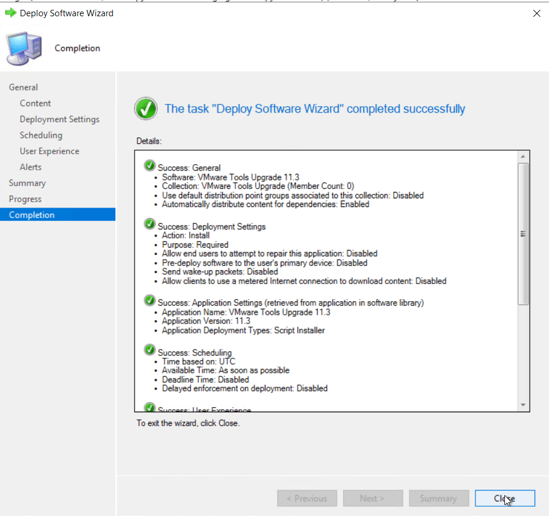This screenshot has height=516, width=549.
Task: Click the Success: User Experience checkmark icon
Action: tap(150, 408)
